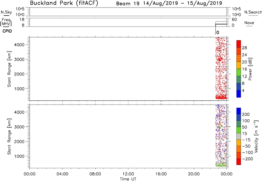Viewport: 262px width, 181px height.
Task: Select the Beam 19 date range heading
Action: 169,3
